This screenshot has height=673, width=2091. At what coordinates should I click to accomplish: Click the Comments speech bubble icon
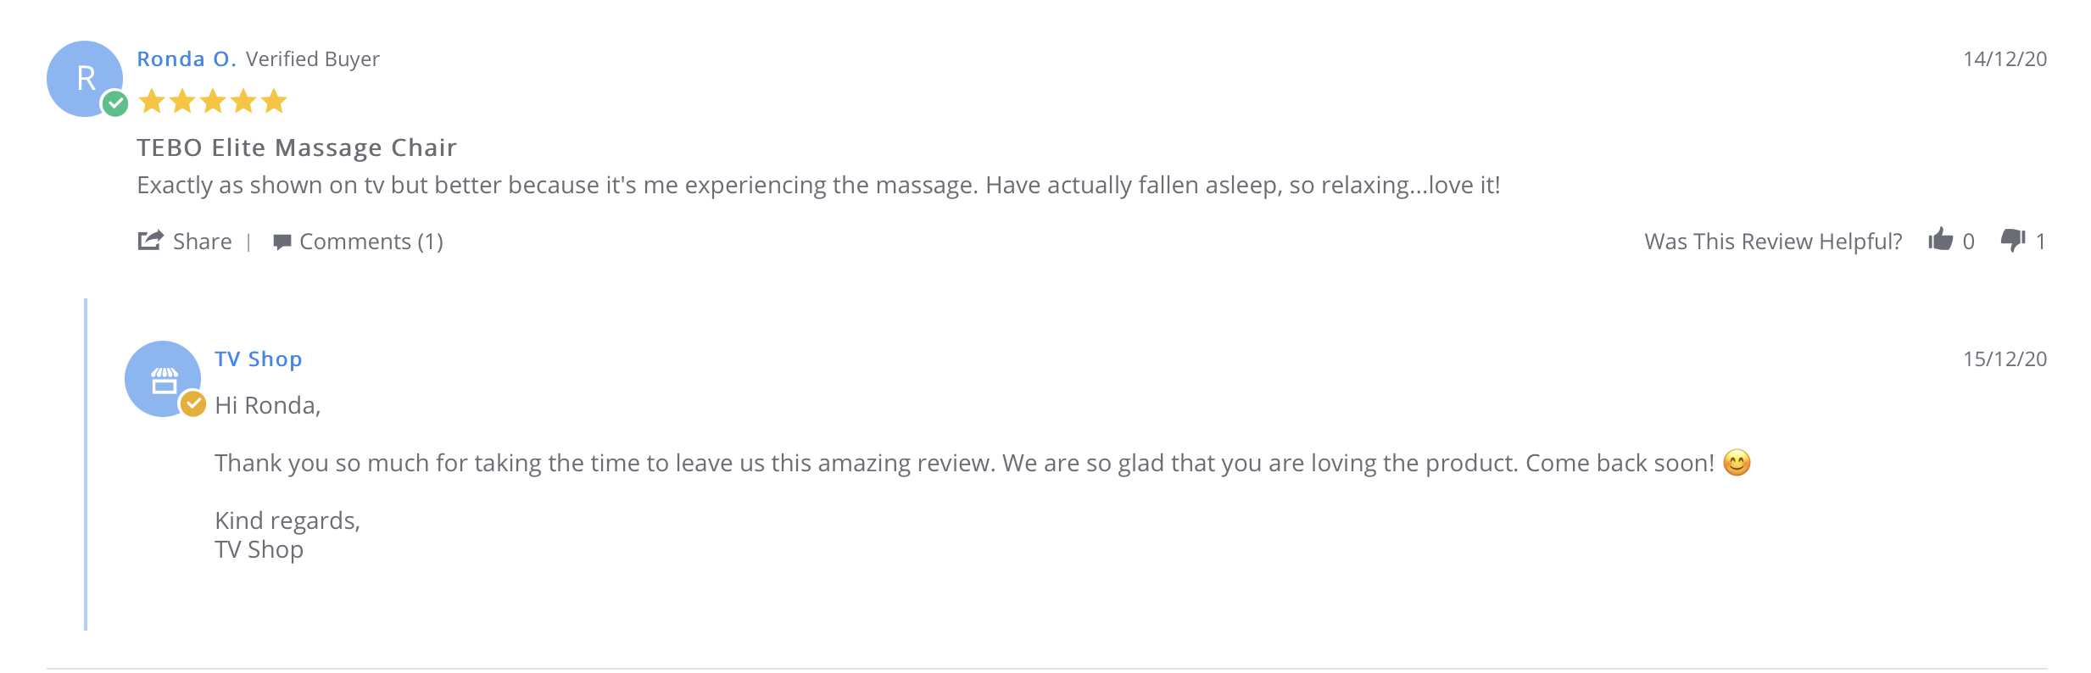click(x=282, y=242)
